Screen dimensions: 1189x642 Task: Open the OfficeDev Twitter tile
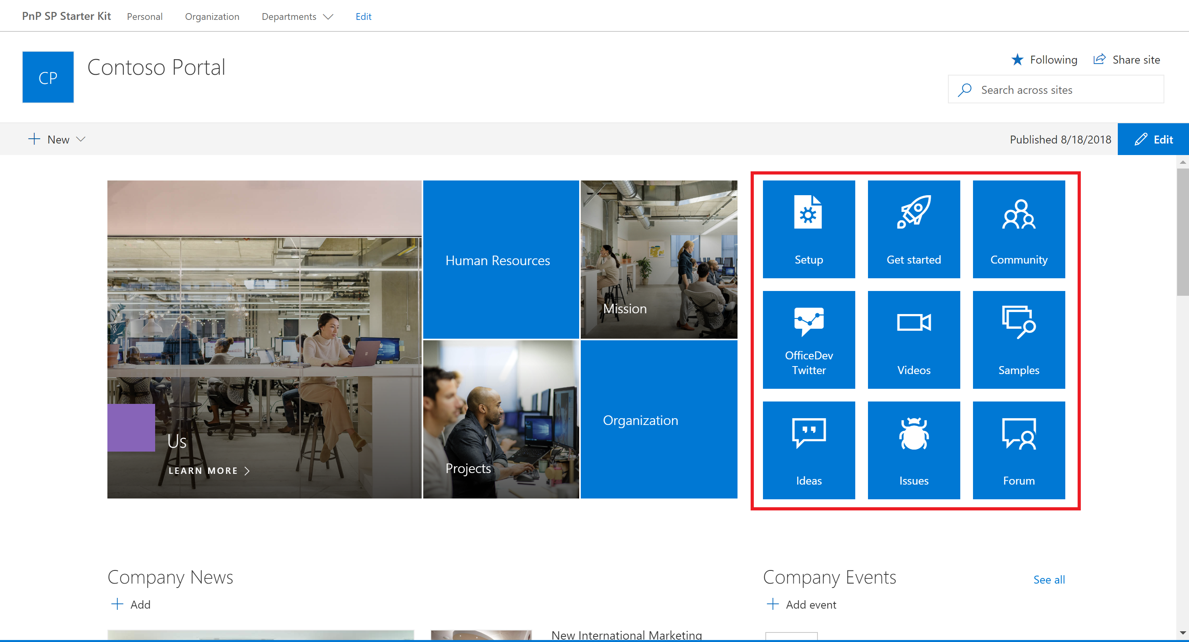coord(809,339)
